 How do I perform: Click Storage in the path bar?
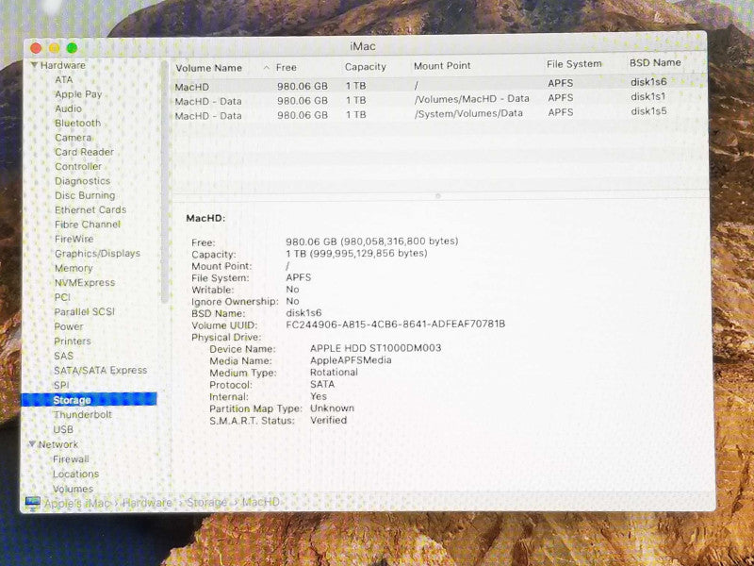tap(206, 503)
